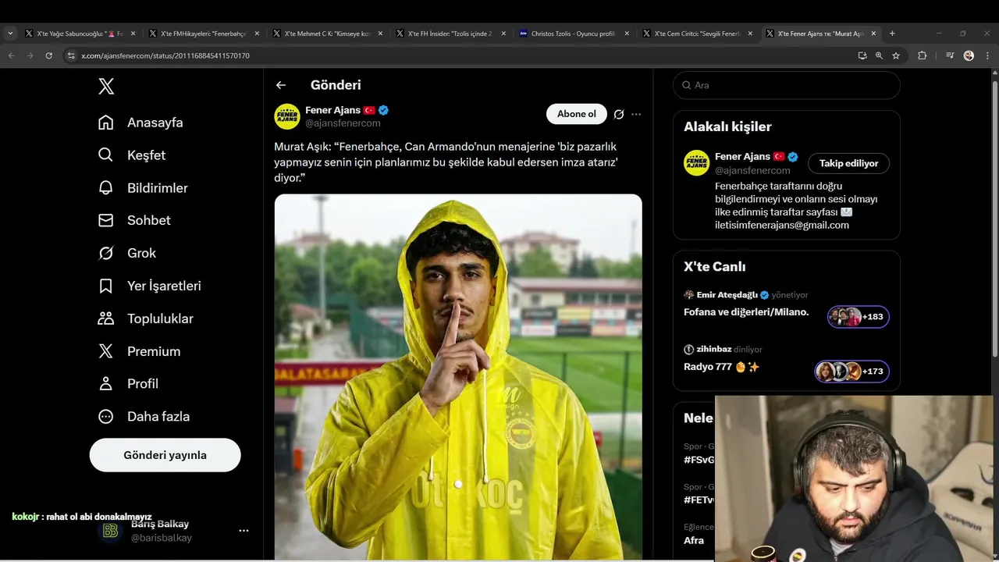
Task: Switch to Christos Tzolis Oyuncu profili tab
Action: pyautogui.click(x=575, y=34)
